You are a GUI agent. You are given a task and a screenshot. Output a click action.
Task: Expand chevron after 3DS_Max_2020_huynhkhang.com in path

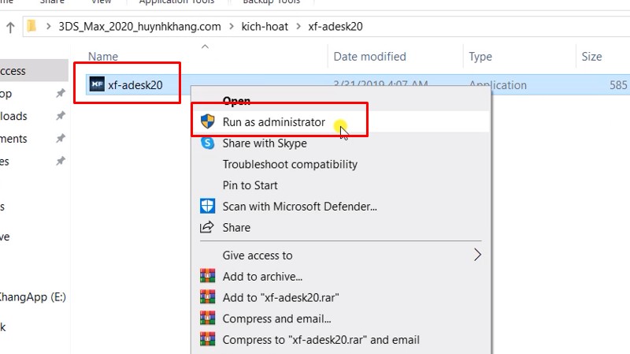[x=232, y=27]
